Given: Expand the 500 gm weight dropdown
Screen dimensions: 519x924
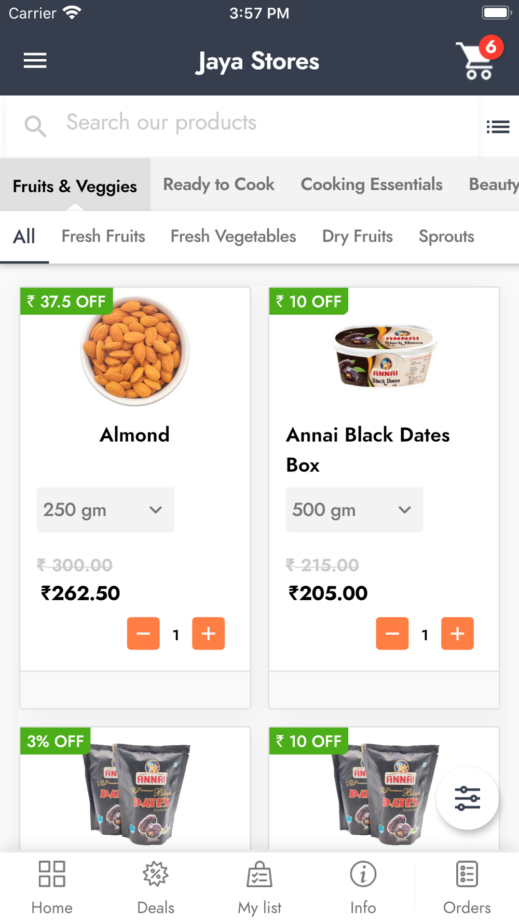Looking at the screenshot, I should [354, 510].
